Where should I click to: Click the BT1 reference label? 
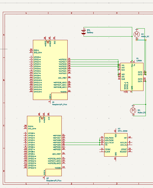(89, 30)
